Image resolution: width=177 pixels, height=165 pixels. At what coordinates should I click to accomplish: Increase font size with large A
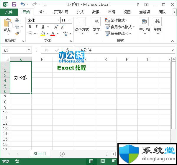tap(56, 27)
